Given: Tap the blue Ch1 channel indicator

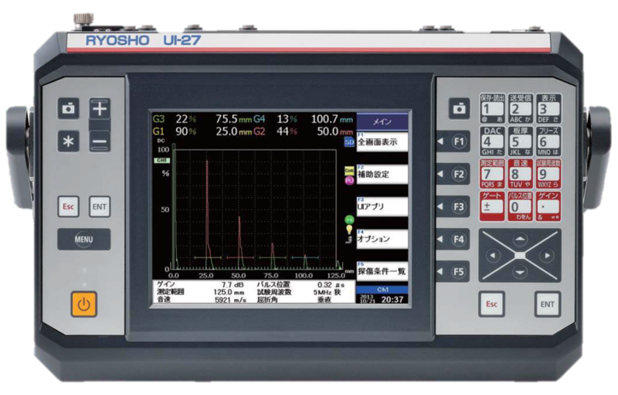Looking at the screenshot, I should [x=382, y=289].
